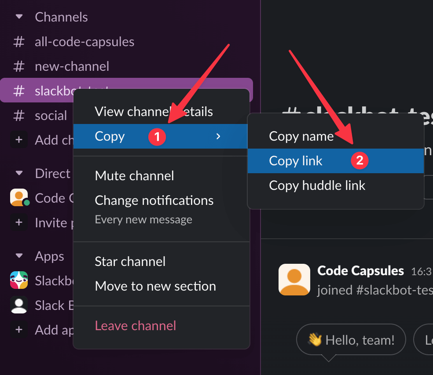Viewport: 433px width, 375px height.
Task: Collapse the Channels section
Action: click(18, 17)
